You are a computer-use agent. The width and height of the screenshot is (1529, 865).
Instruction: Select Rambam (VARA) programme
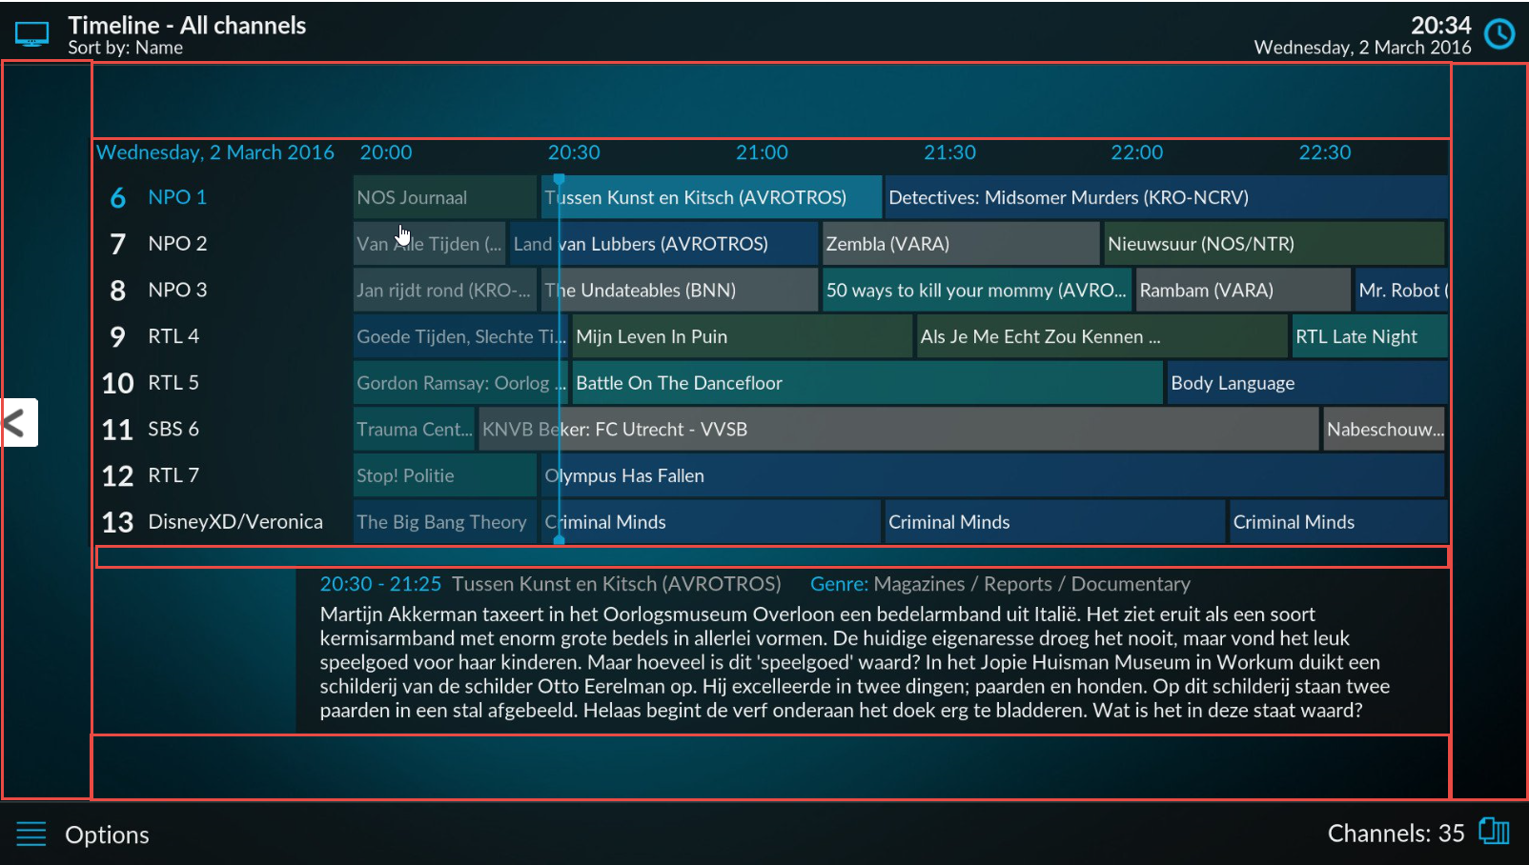1243,290
